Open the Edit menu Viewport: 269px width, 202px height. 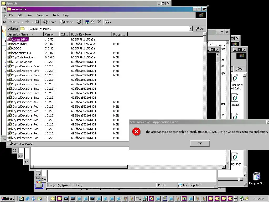[20, 15]
